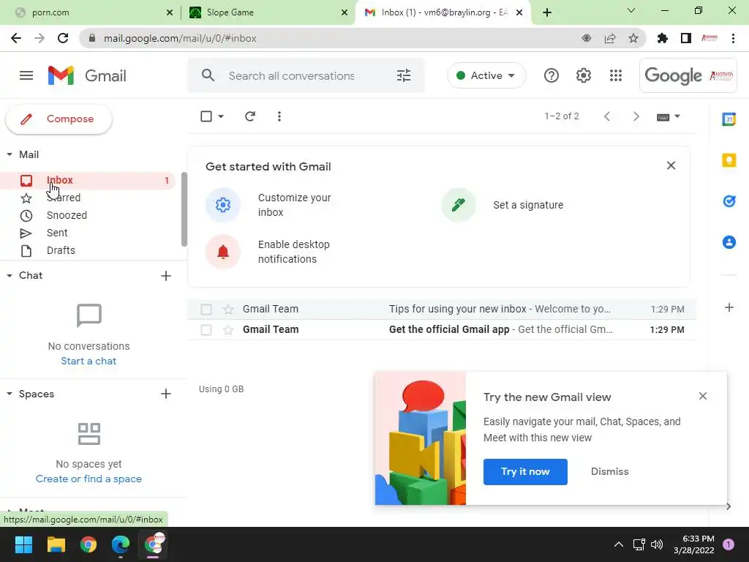The height and width of the screenshot is (562, 749).
Task: Click the Compose button
Action: pyautogui.click(x=59, y=119)
